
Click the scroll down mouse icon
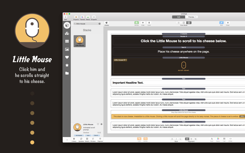(183, 65)
